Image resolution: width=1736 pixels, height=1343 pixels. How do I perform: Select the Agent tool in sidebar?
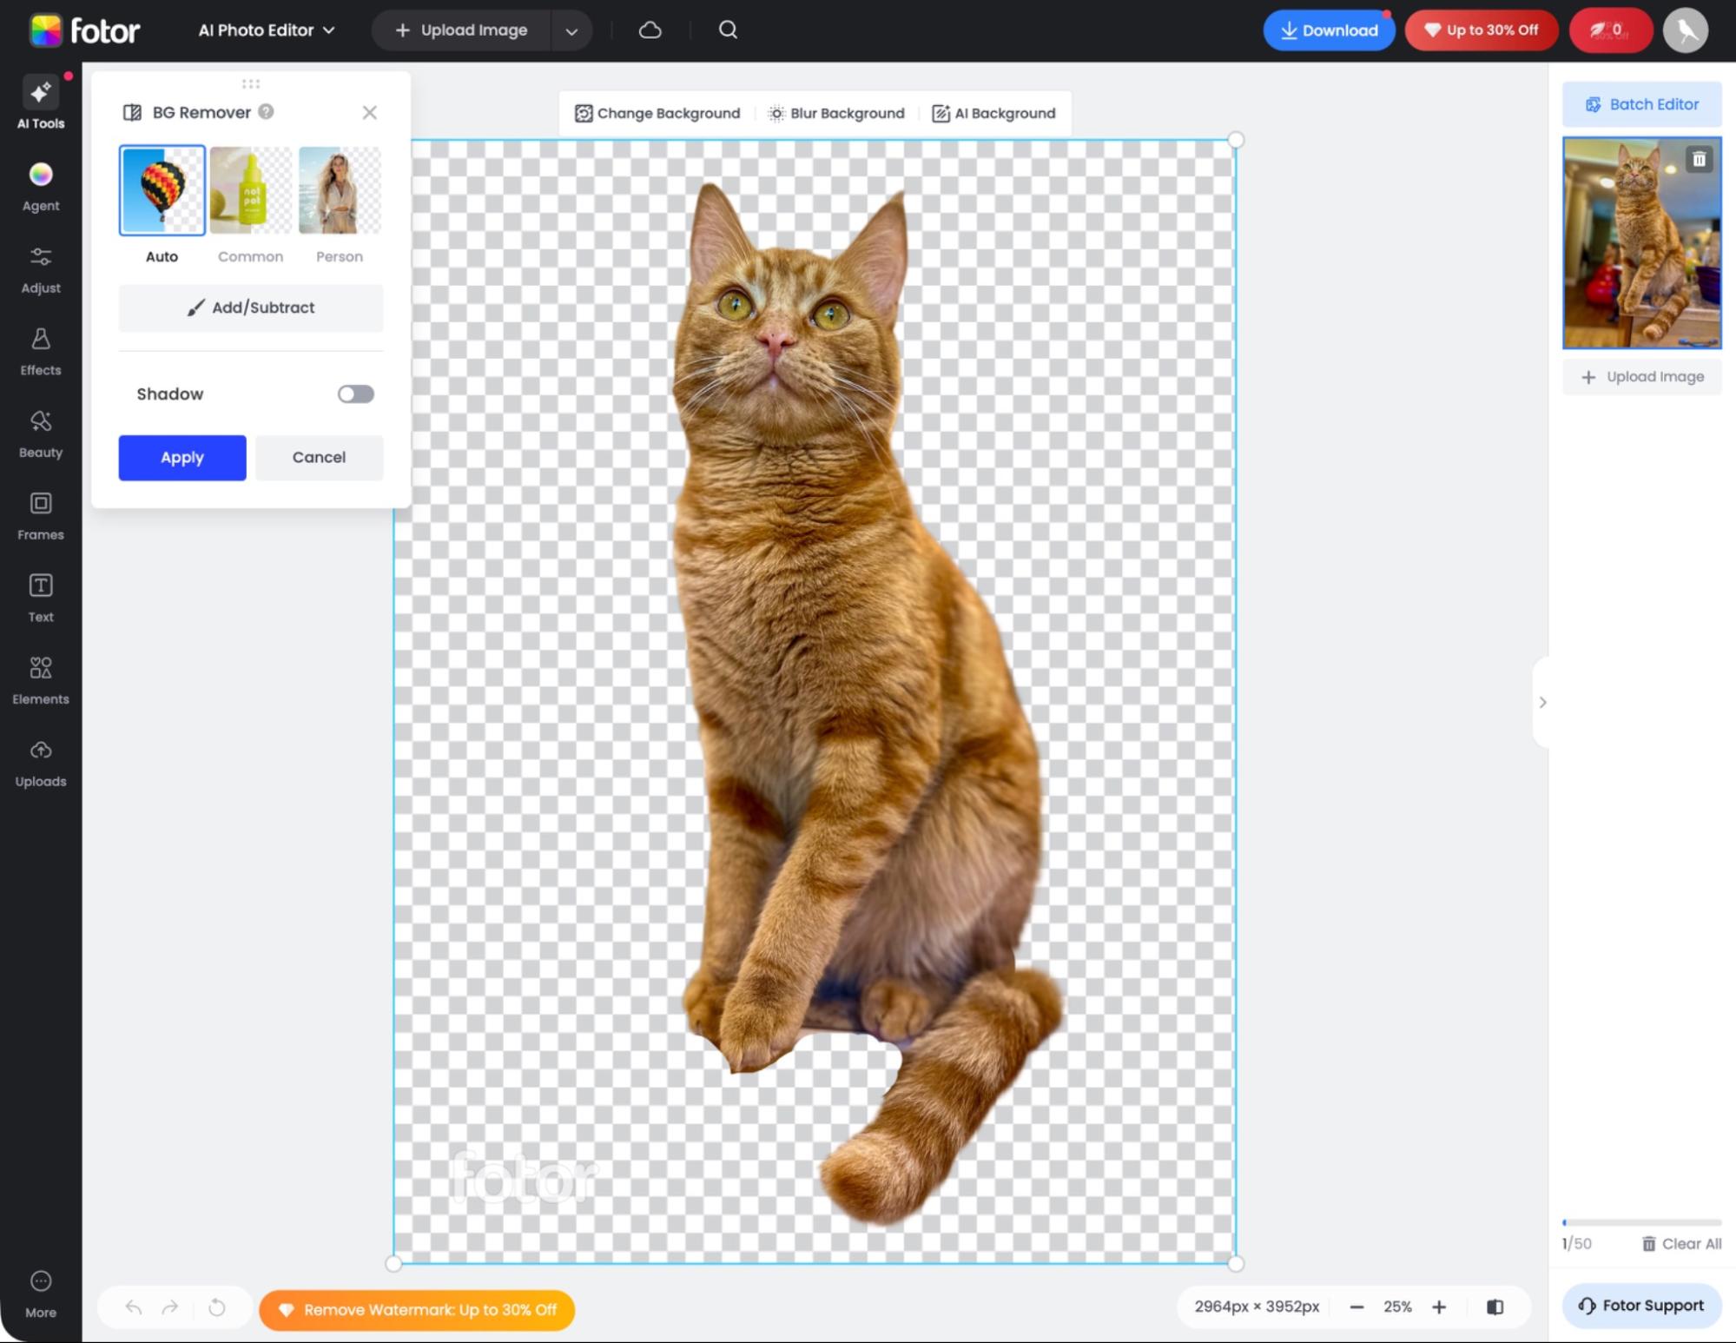pos(40,185)
